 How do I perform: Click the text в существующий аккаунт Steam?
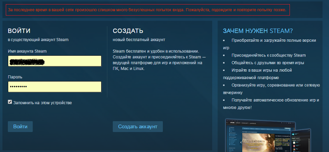tap(38, 39)
